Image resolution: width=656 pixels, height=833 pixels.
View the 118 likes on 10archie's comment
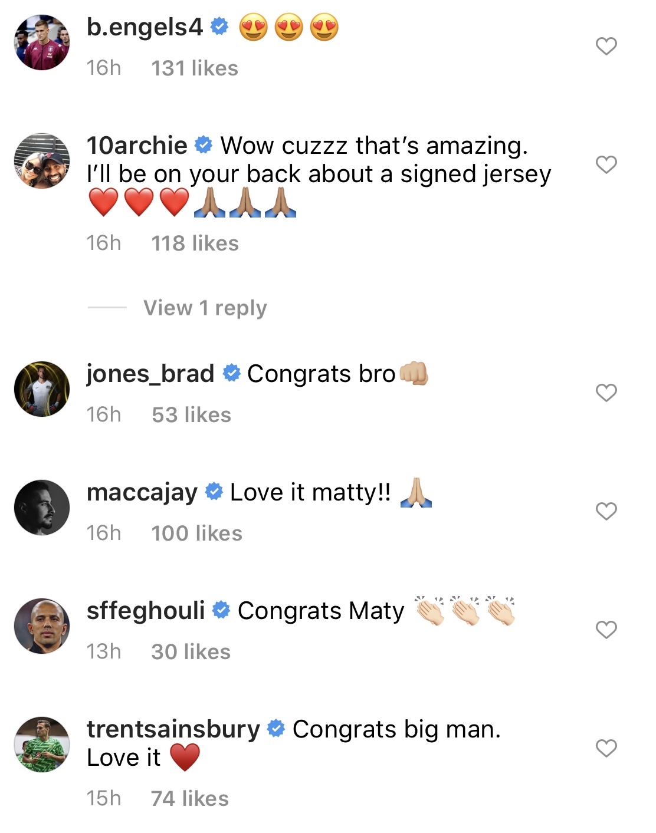tap(195, 243)
